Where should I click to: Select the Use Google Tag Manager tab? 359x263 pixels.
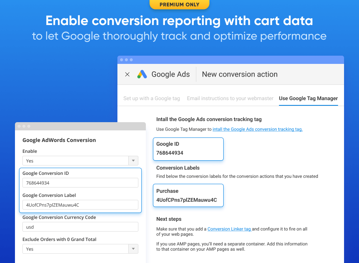tap(308, 99)
